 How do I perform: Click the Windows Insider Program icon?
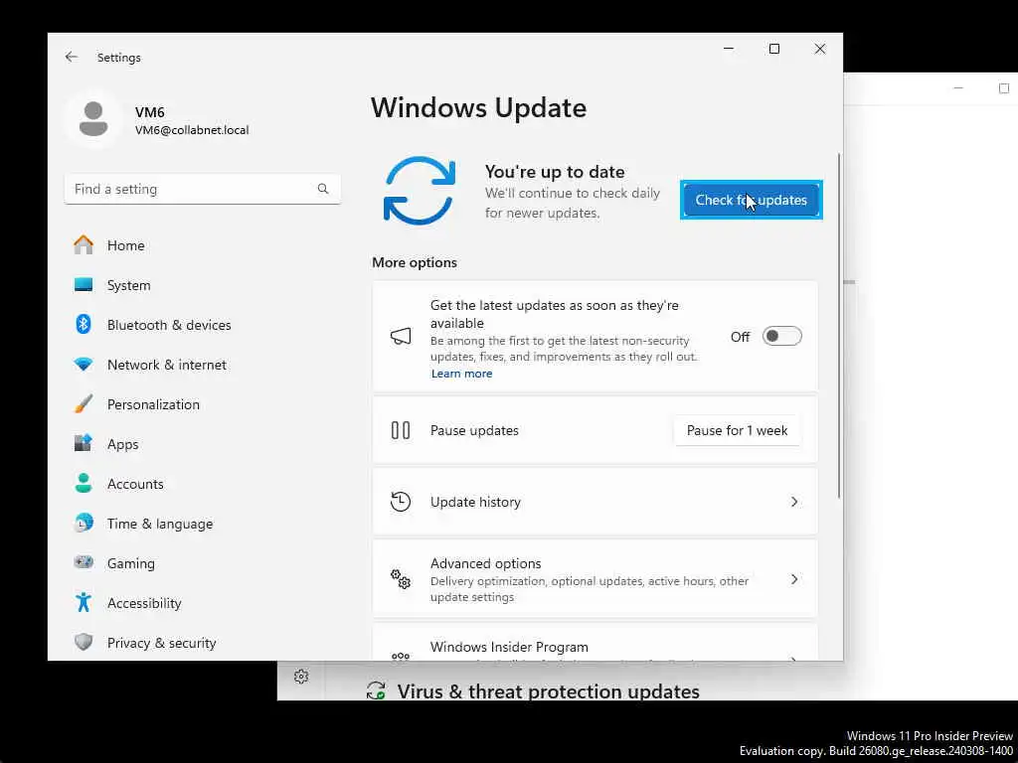[401, 656]
